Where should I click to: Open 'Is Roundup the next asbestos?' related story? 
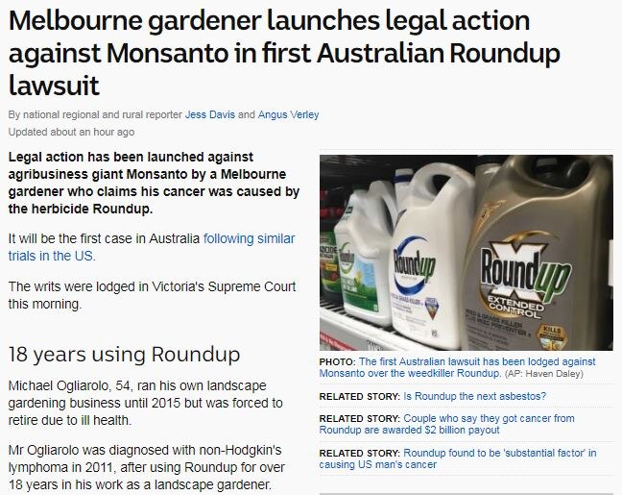(x=474, y=396)
